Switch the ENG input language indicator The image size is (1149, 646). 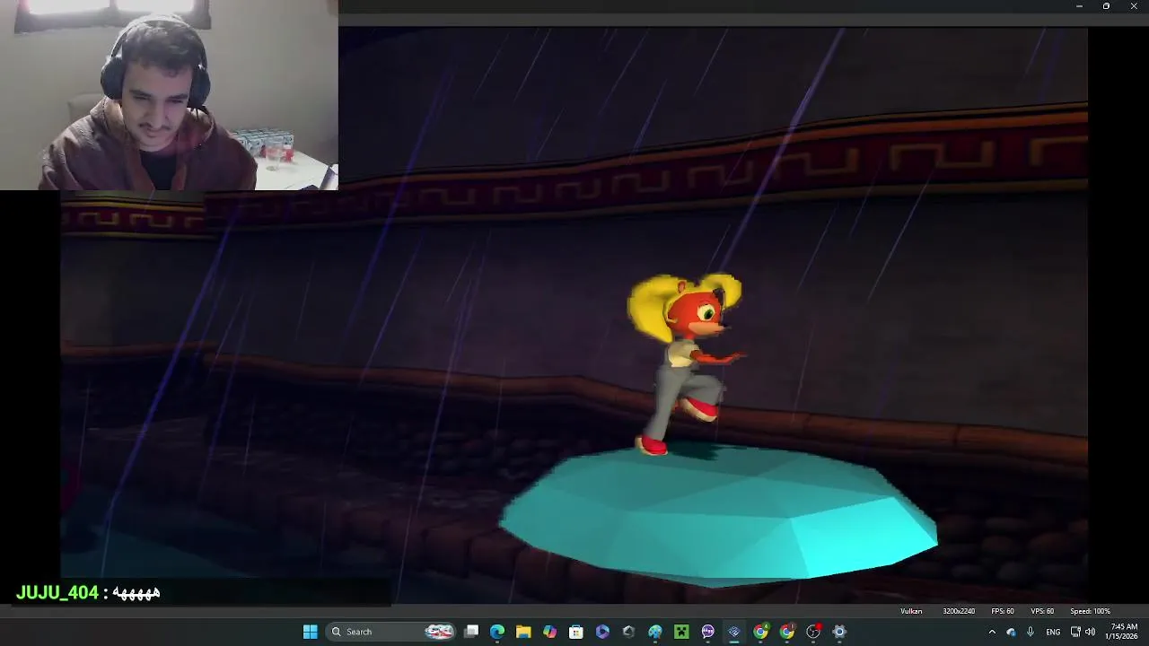pyautogui.click(x=1053, y=632)
